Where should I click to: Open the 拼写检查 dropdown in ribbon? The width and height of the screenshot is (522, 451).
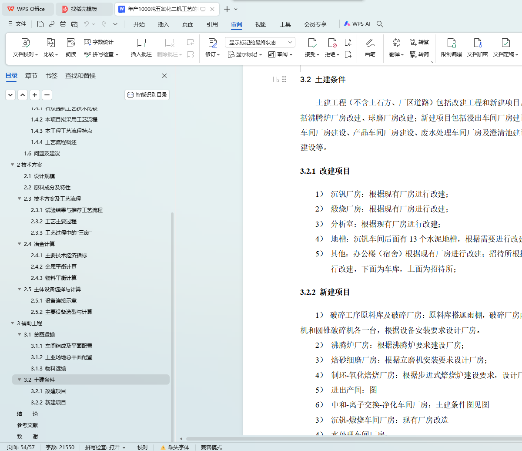[101, 54]
